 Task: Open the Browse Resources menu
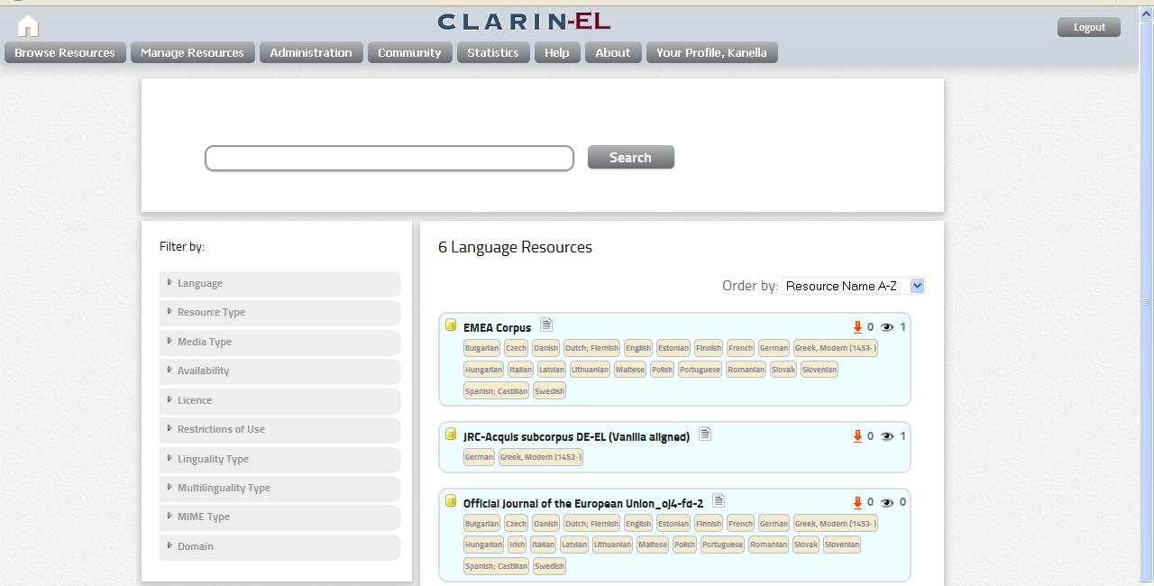click(65, 52)
